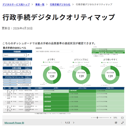Click the 59% zoom percentage

point(115,117)
